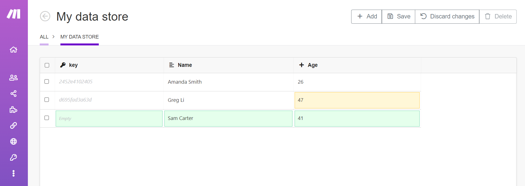Open the Team members icon

[14, 78]
